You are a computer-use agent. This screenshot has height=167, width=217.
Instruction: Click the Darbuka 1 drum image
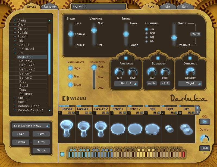[84, 129]
